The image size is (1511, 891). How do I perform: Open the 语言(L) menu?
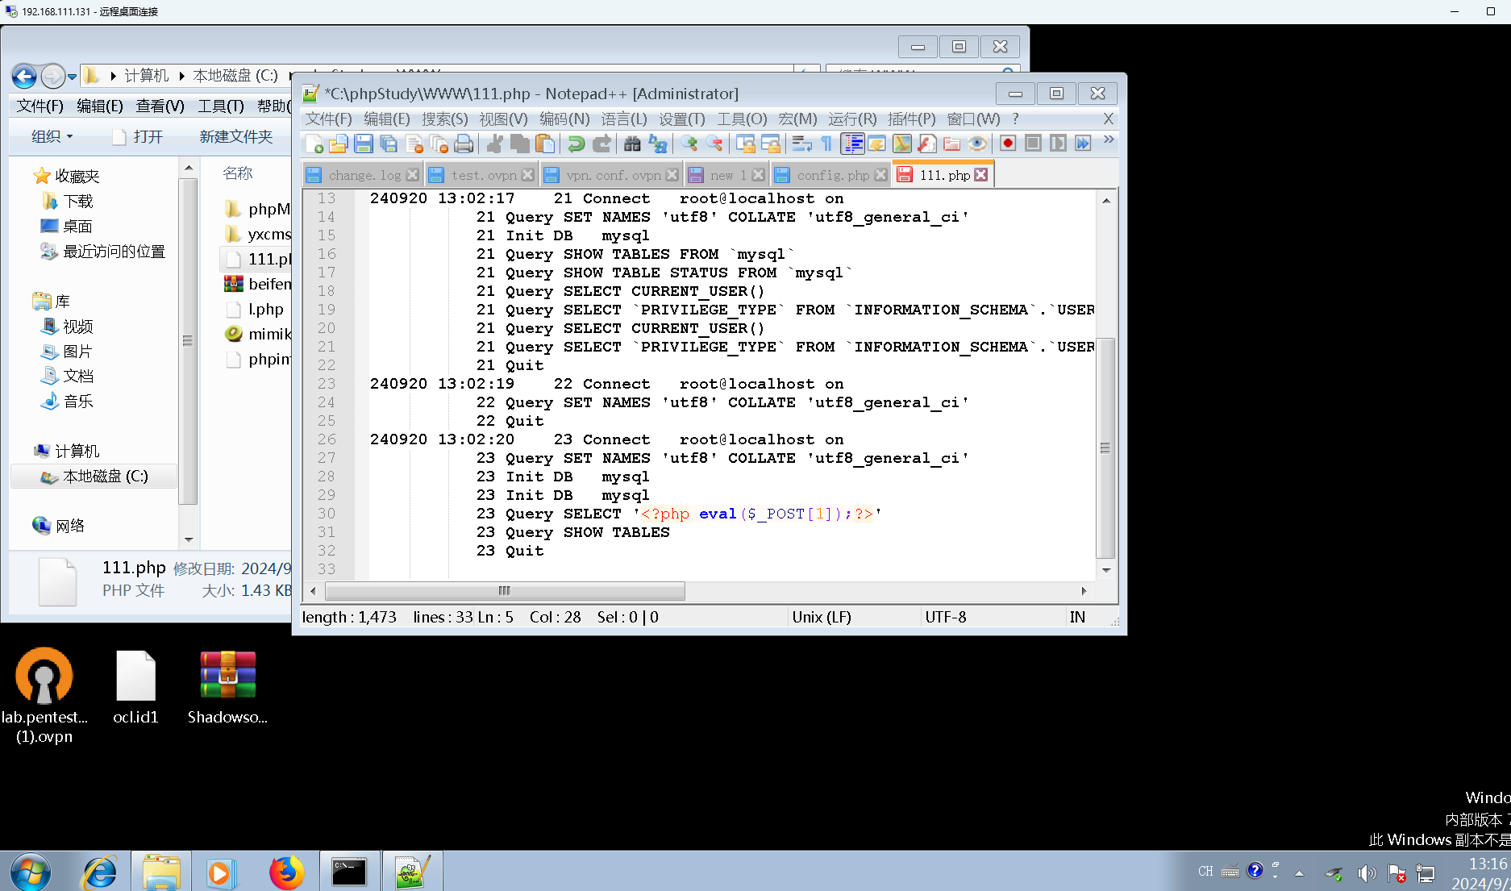coord(624,119)
